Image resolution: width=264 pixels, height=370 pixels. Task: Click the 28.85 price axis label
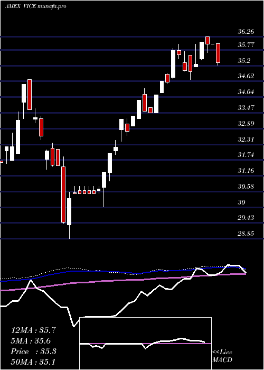pos(246,234)
